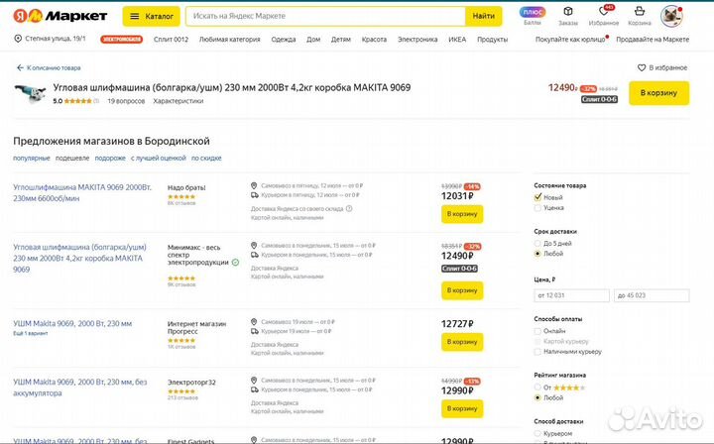Open the user profile avatar

tap(671, 16)
